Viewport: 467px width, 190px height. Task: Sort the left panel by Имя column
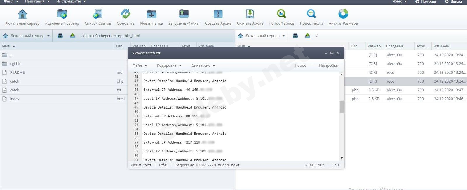(x=8, y=46)
